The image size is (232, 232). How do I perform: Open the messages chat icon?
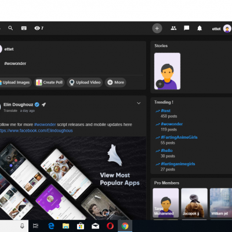(x=187, y=28)
